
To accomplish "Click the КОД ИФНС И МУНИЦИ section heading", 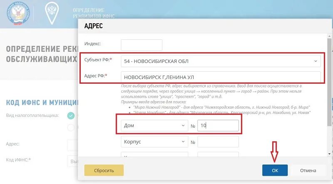I will [42, 103].
